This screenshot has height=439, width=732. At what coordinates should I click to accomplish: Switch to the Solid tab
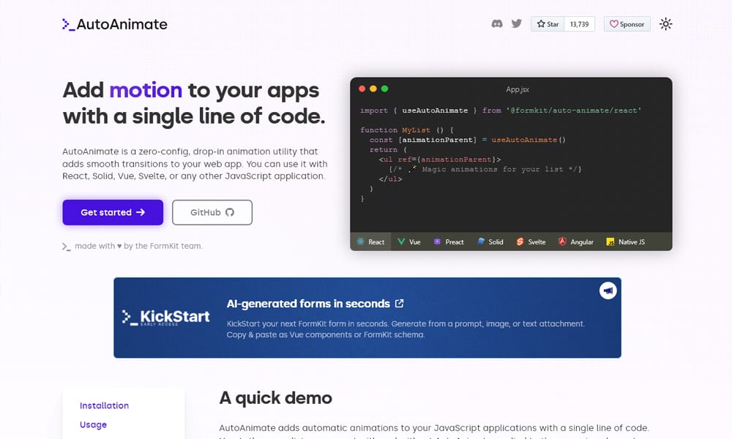(490, 241)
